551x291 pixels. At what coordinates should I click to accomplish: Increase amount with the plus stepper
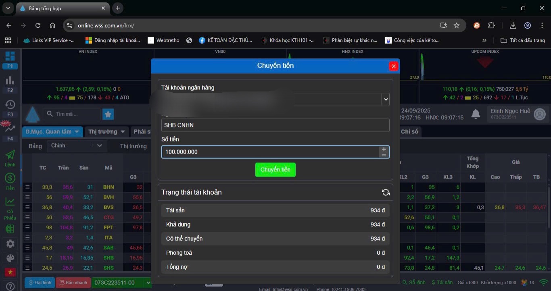pyautogui.click(x=384, y=149)
